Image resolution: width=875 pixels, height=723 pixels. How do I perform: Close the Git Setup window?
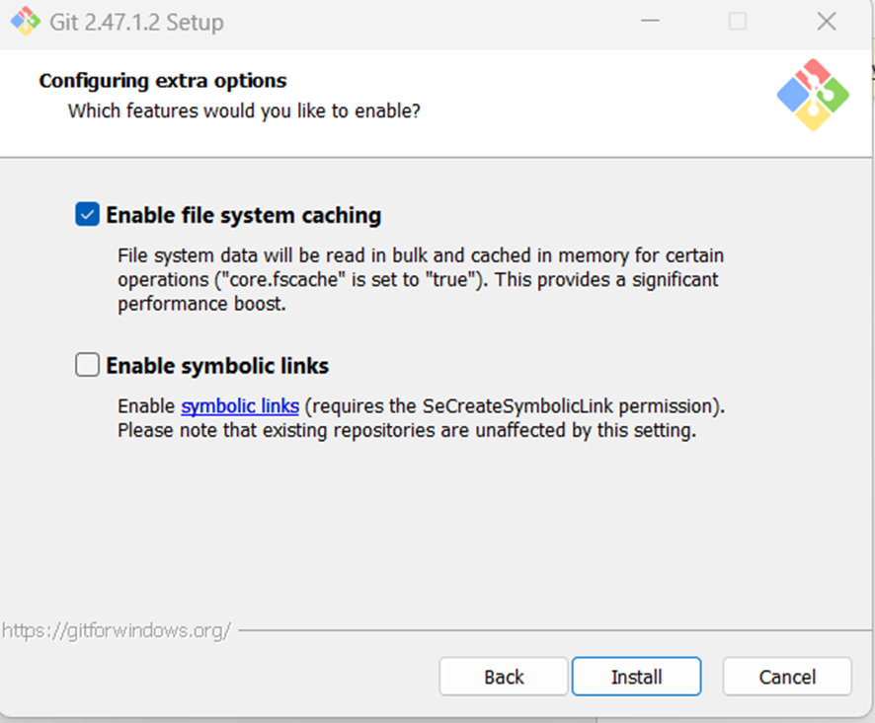tap(827, 22)
